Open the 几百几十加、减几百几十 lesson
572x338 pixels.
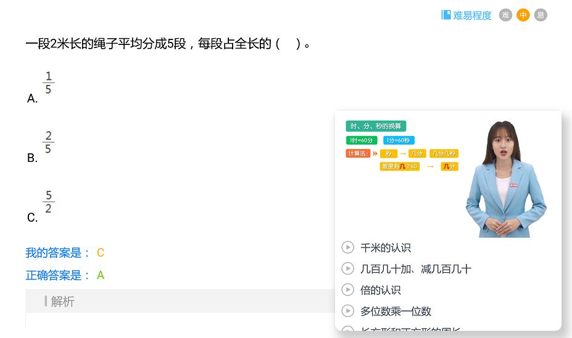pyautogui.click(x=416, y=269)
